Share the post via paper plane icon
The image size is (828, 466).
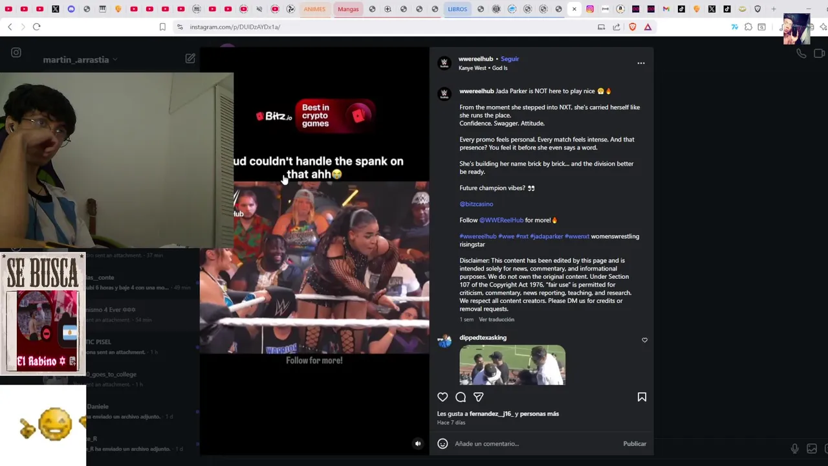tap(479, 397)
